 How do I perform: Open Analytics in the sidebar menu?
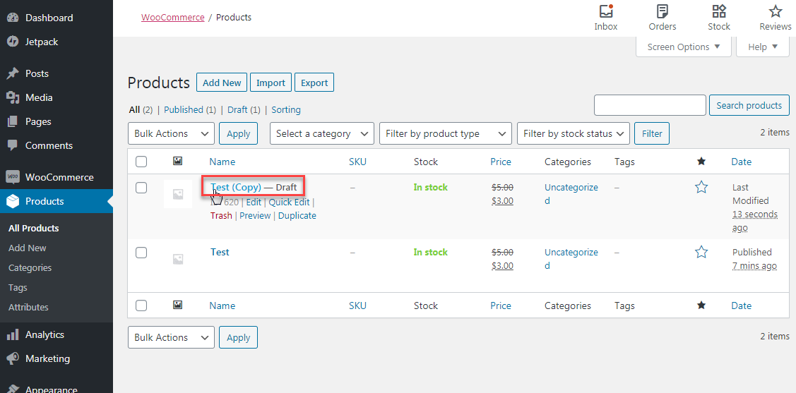(x=44, y=334)
